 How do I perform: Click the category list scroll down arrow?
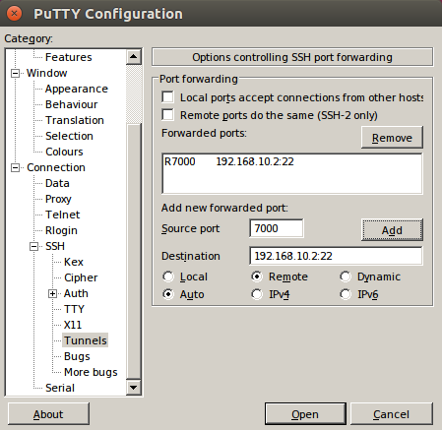[133, 388]
